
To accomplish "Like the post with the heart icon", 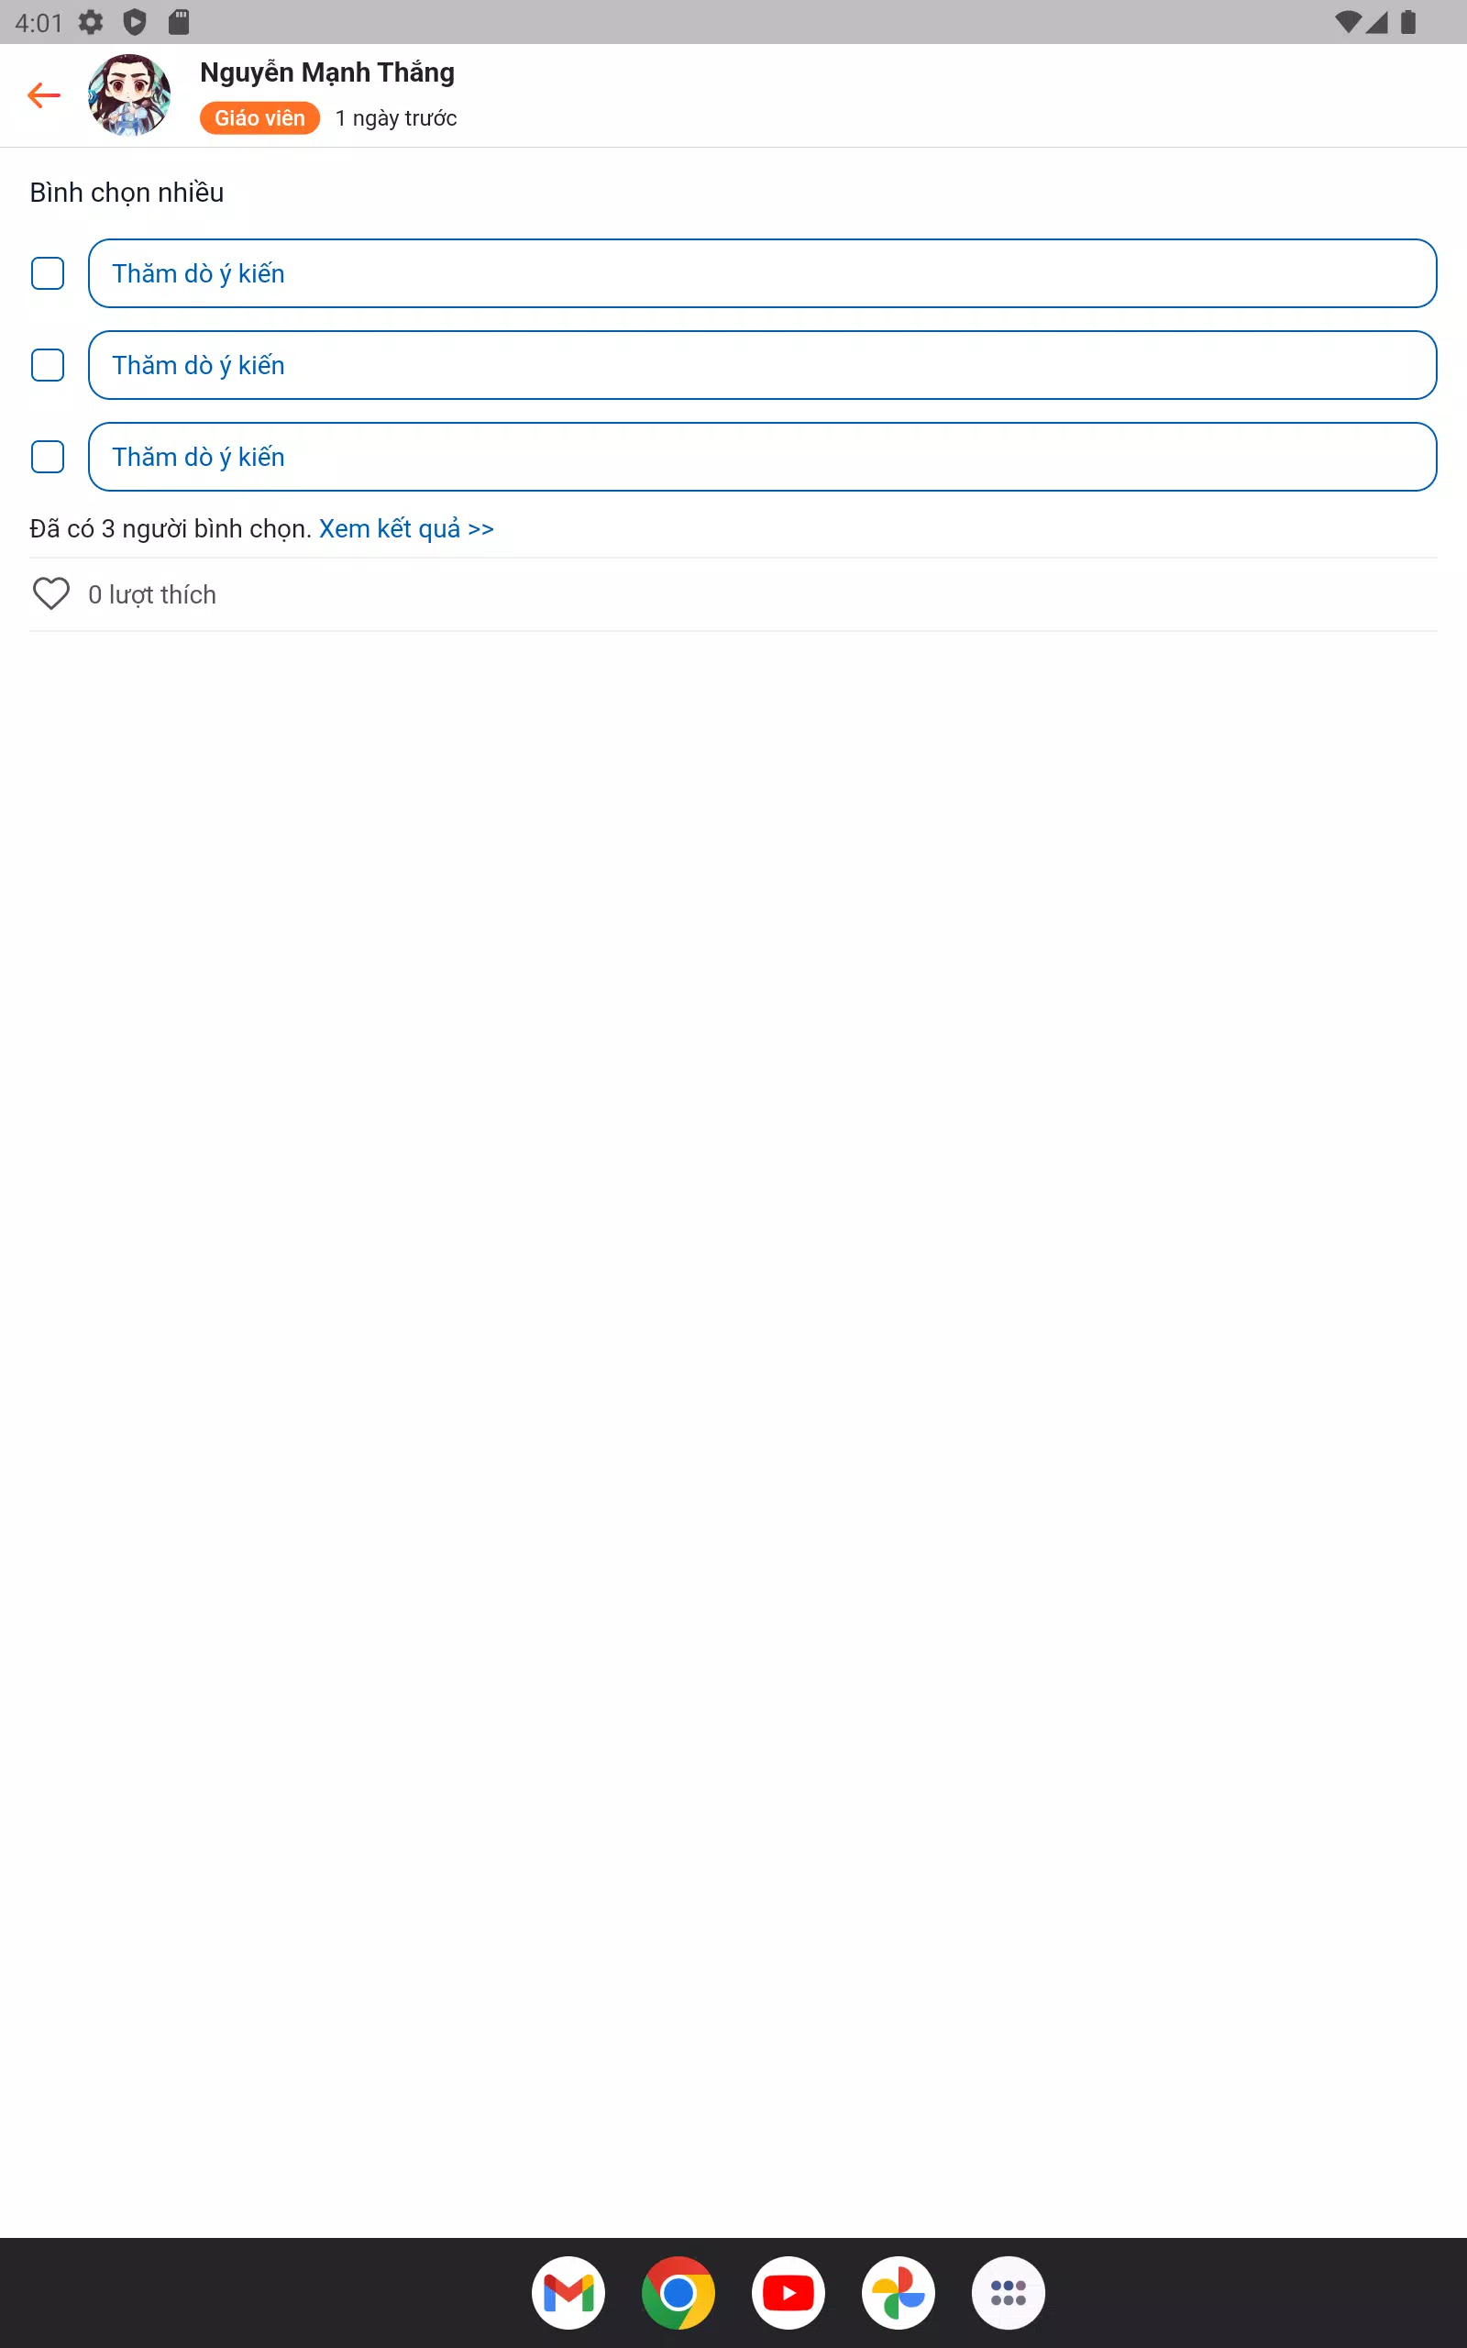I will coord(51,593).
